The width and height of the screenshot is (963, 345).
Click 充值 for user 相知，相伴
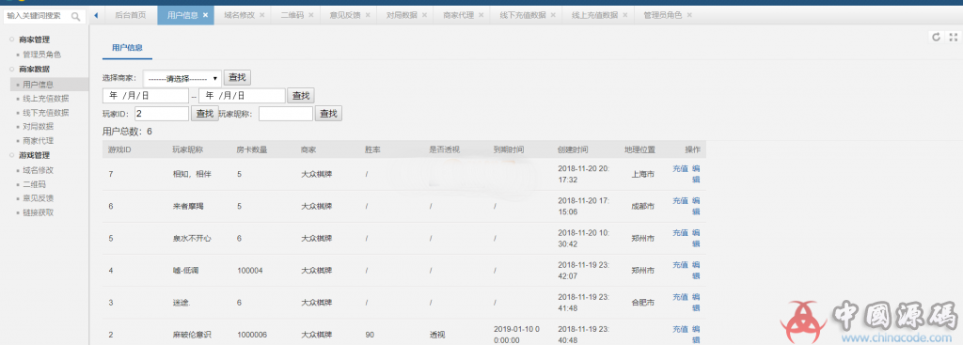tap(680, 168)
